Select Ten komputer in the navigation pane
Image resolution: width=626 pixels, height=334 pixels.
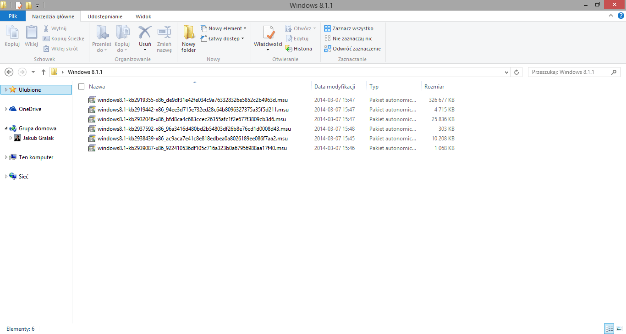pos(36,157)
